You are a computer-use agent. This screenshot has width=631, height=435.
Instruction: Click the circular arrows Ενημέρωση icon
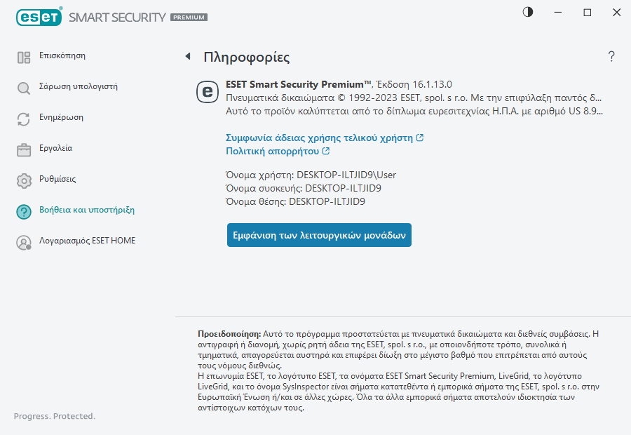(24, 119)
